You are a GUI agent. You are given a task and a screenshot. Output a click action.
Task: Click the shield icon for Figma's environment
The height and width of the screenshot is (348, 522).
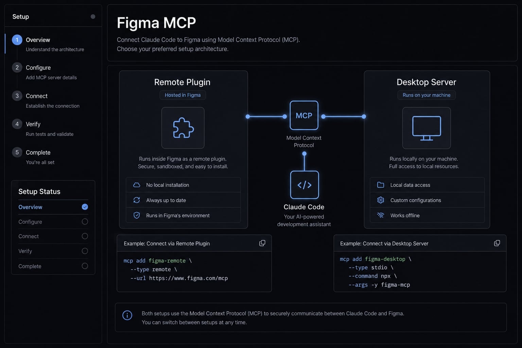(x=137, y=215)
